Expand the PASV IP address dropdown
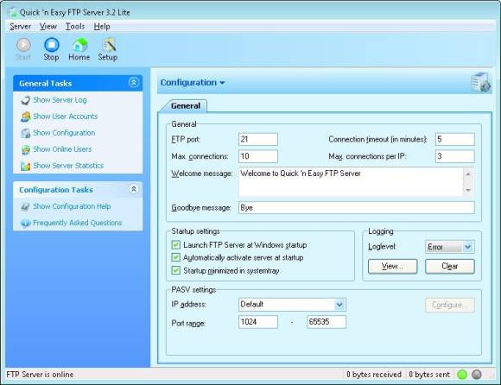Image resolution: width=501 pixels, height=385 pixels. coord(339,305)
